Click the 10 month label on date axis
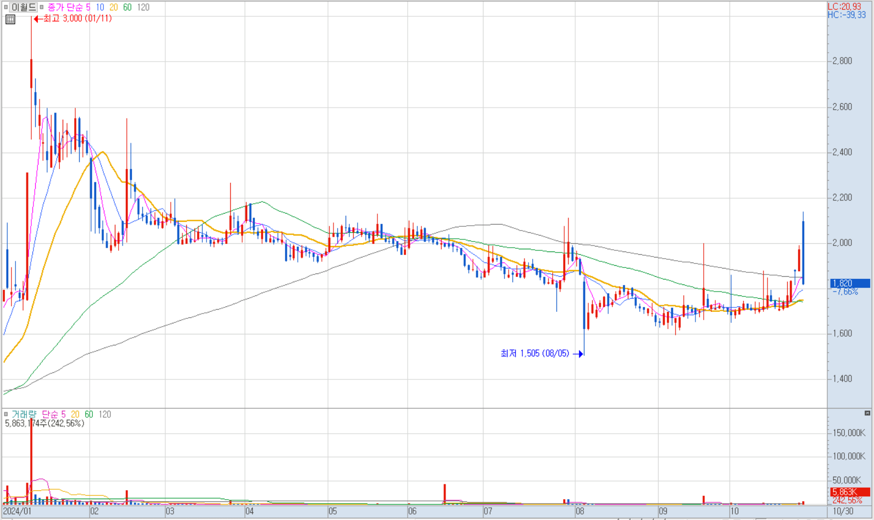This screenshot has width=874, height=520. [x=735, y=512]
